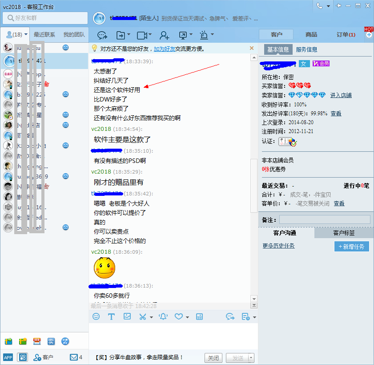Switch to the 服务信息 tab

pyautogui.click(x=306, y=49)
